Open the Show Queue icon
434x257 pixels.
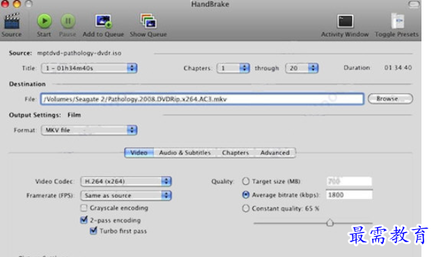[x=148, y=21]
